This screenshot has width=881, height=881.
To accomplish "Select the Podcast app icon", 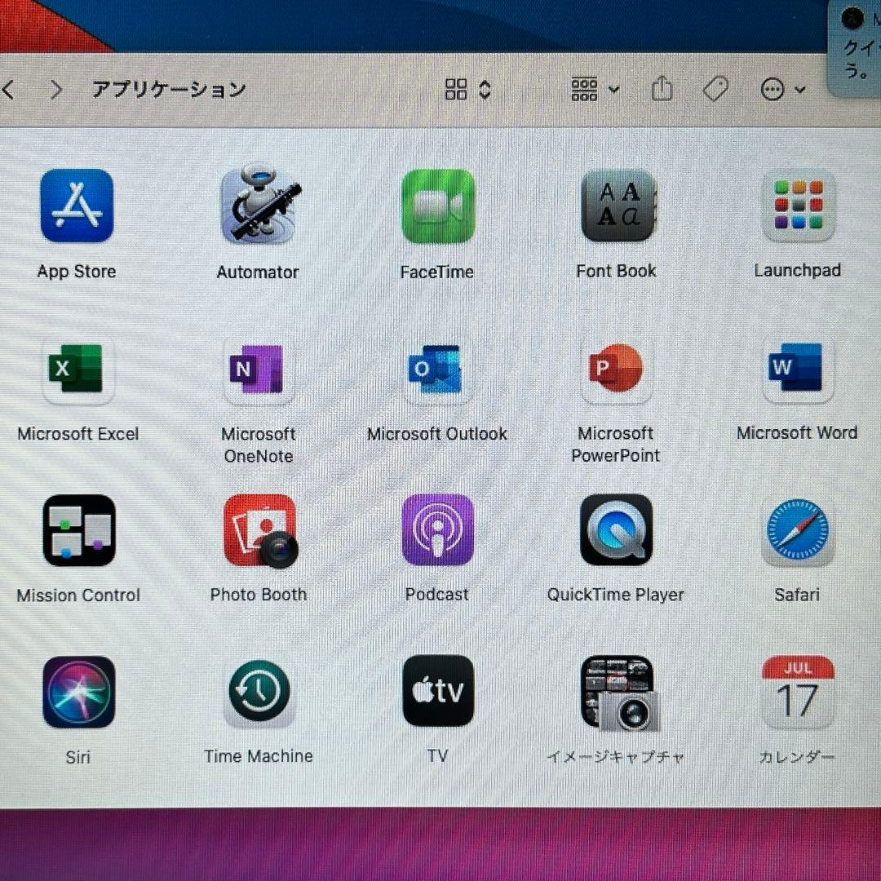I will point(438,529).
